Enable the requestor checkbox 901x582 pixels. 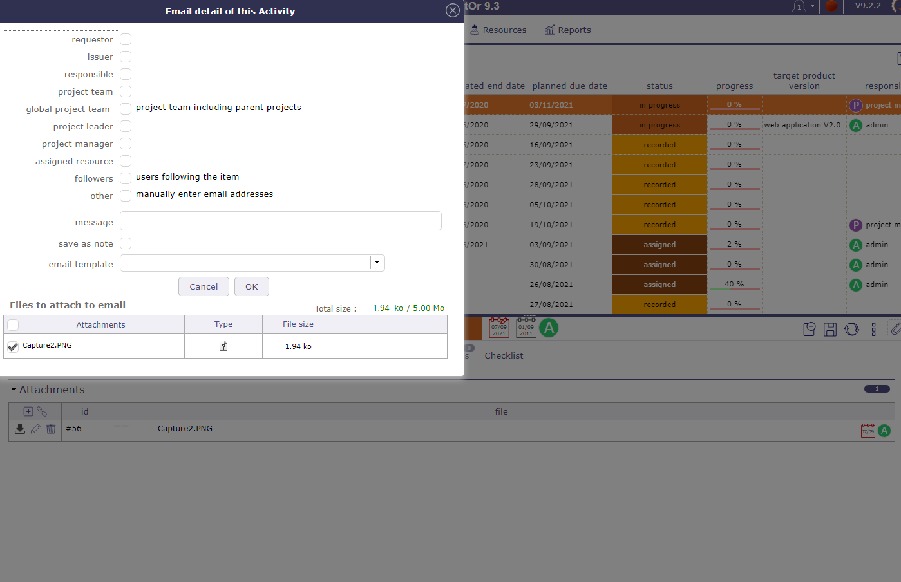(126, 39)
